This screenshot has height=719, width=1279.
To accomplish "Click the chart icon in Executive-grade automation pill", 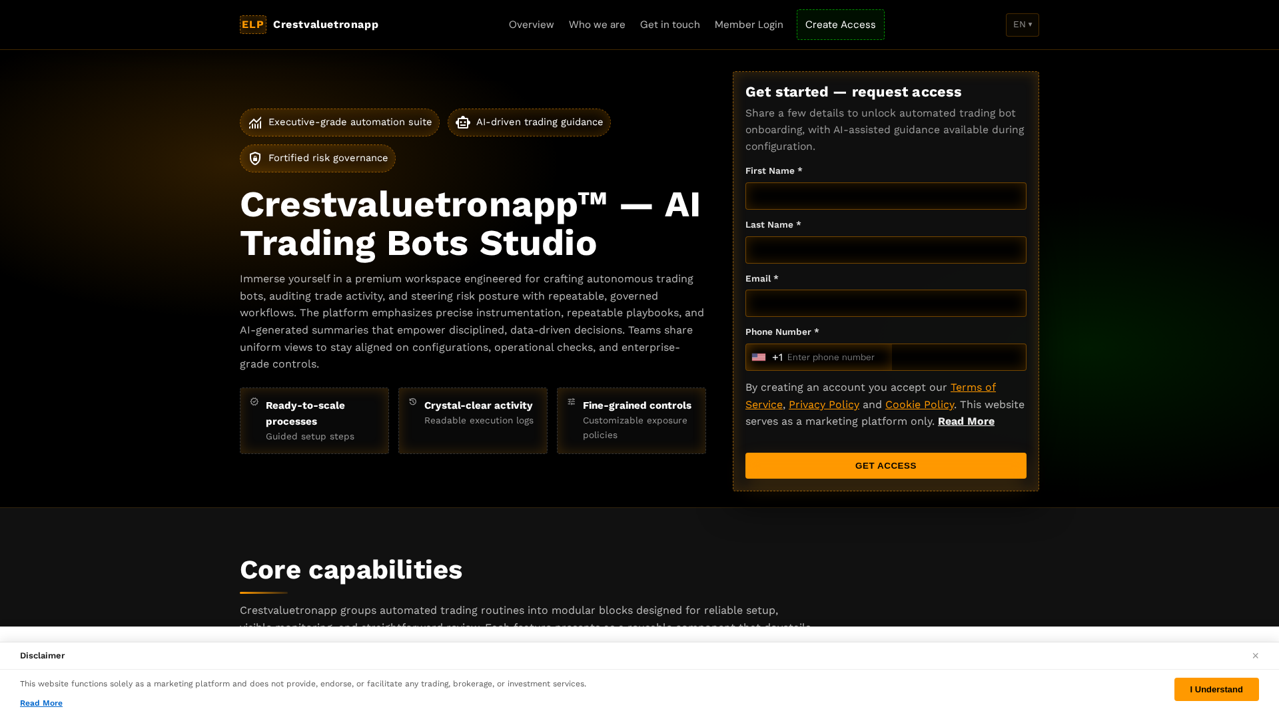I will tap(255, 122).
